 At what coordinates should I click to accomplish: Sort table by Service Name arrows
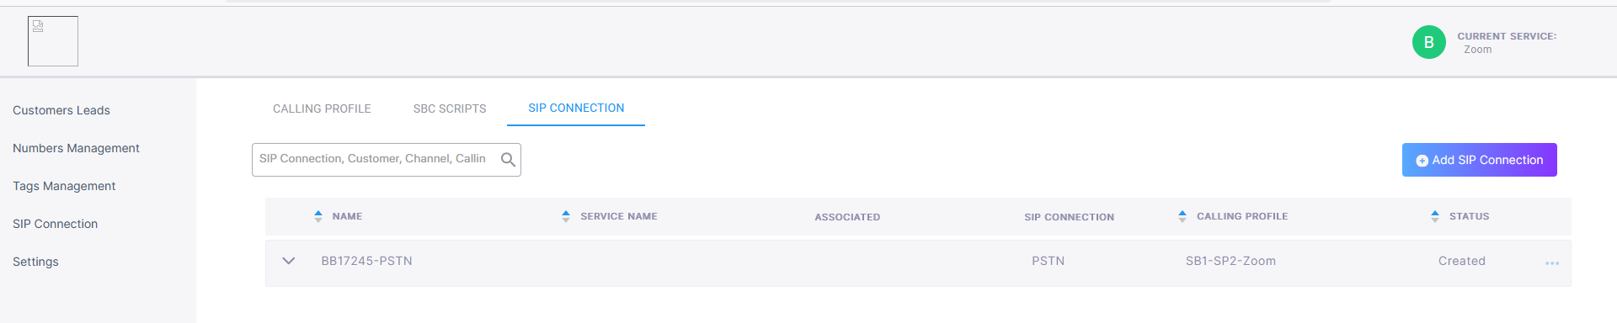click(x=566, y=216)
